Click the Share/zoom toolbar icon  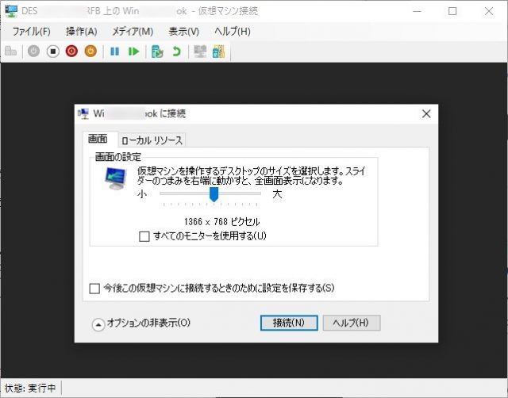click(219, 51)
